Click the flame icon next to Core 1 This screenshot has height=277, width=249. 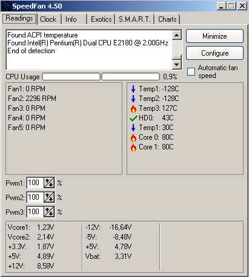coord(133,147)
